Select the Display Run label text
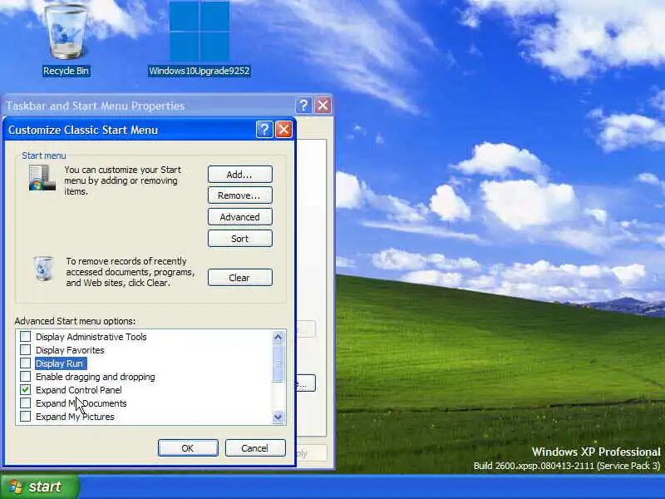The height and width of the screenshot is (499, 665). point(59,363)
